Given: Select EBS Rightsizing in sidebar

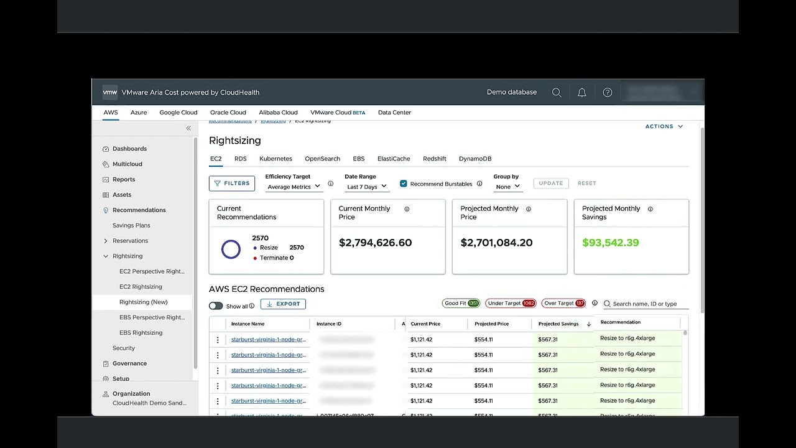Looking at the screenshot, I should pos(141,333).
